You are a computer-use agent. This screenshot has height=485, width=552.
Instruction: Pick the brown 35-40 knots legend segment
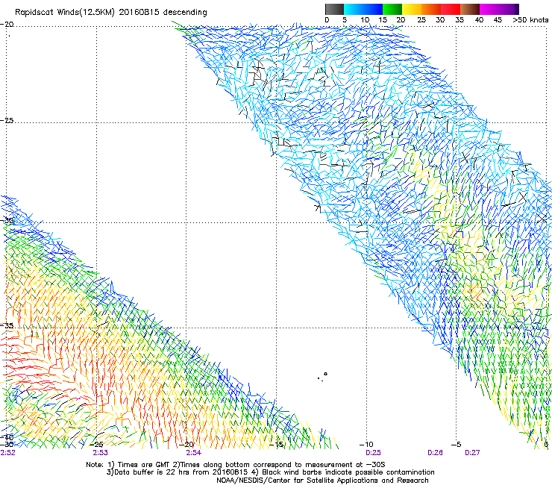click(470, 9)
